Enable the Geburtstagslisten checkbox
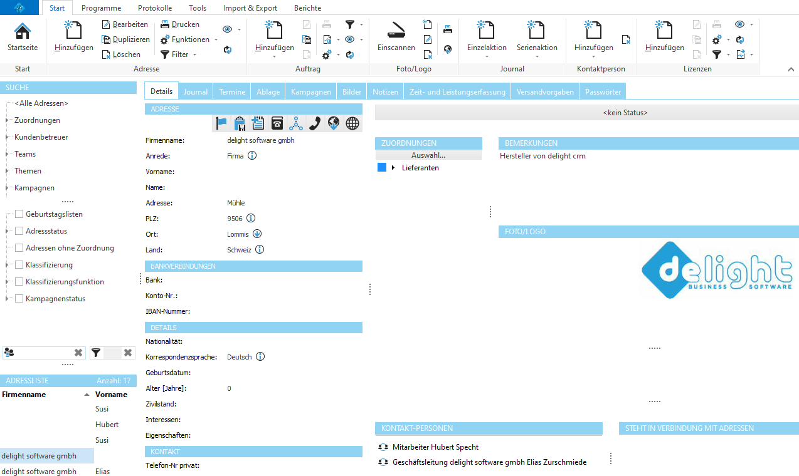This screenshot has height=476, width=799. click(19, 214)
